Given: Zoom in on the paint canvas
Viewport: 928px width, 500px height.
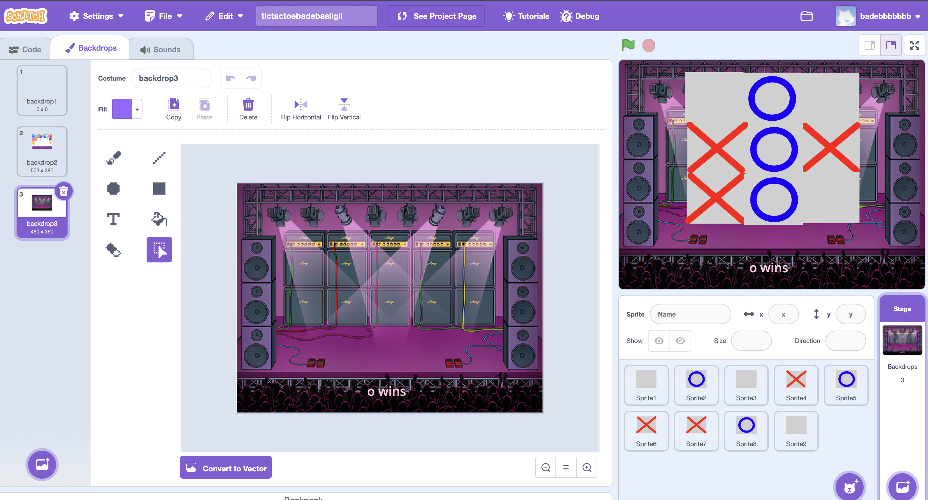Looking at the screenshot, I should point(587,467).
